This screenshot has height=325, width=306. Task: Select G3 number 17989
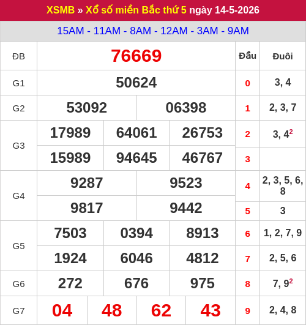(70, 133)
